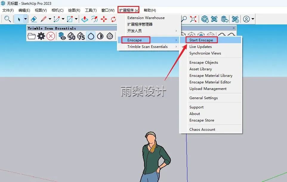This screenshot has width=287, height=182.
Task: Open the 视图(V) menu
Action: (41, 10)
